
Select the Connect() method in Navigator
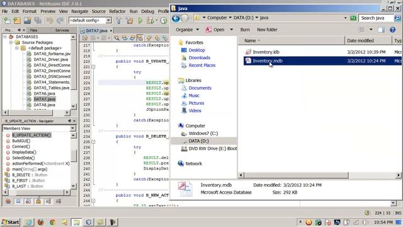[21, 146]
